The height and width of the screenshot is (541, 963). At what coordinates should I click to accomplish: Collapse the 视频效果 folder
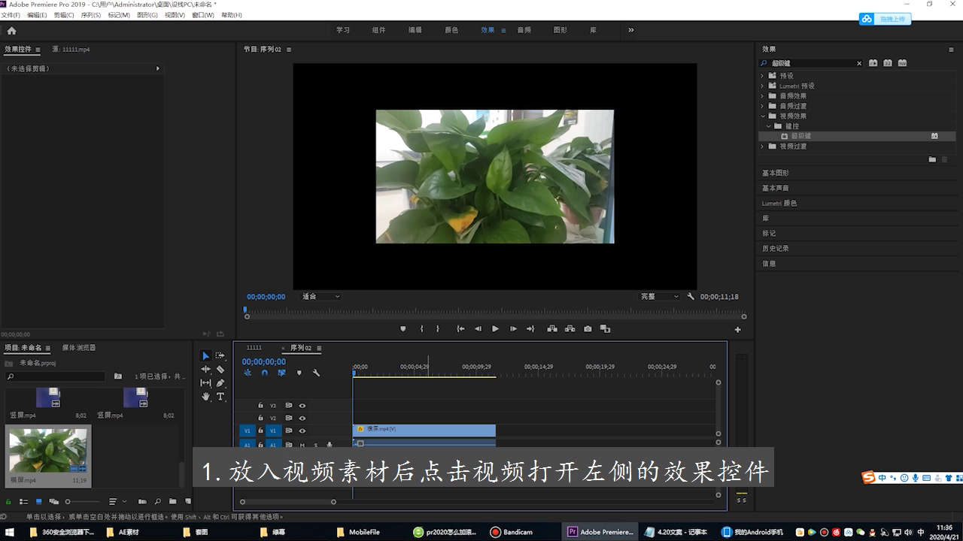762,116
